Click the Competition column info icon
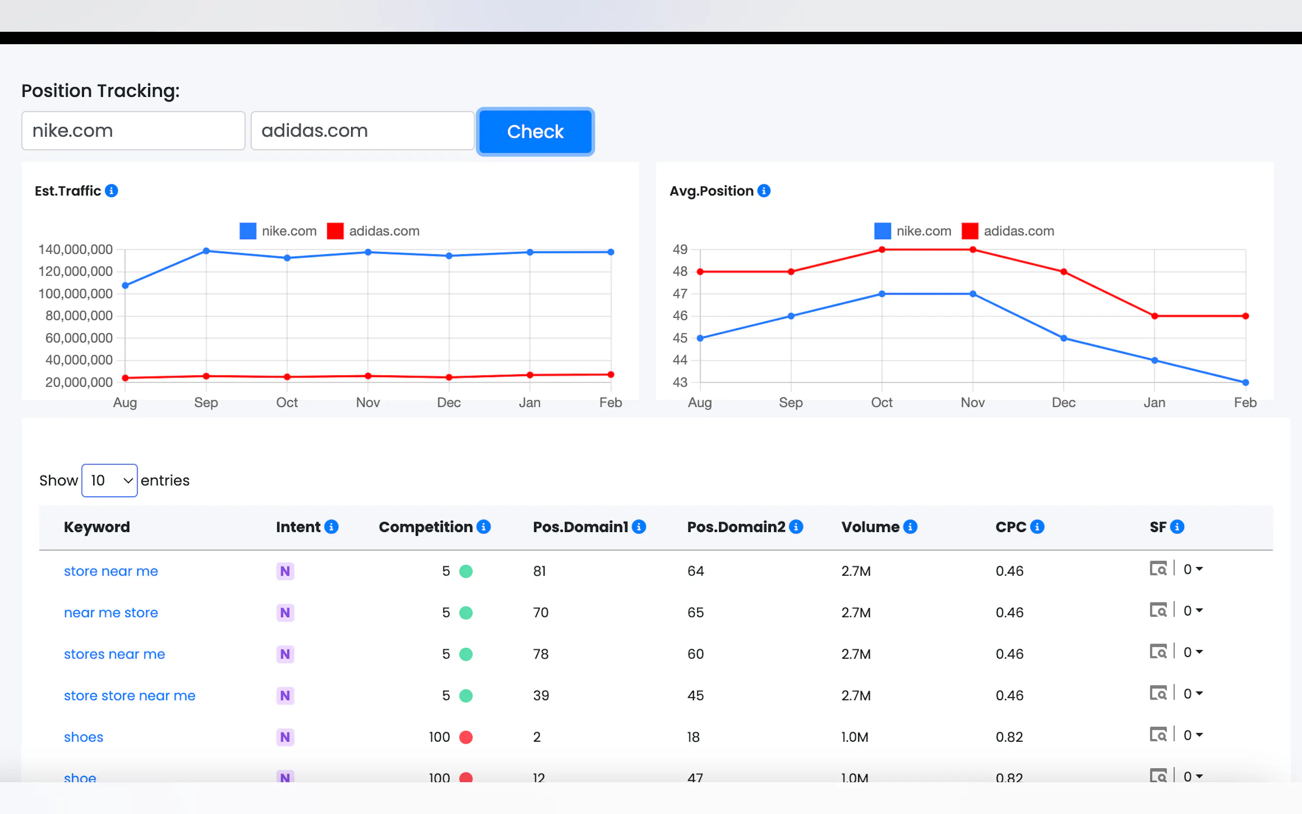The height and width of the screenshot is (814, 1302). click(x=483, y=526)
